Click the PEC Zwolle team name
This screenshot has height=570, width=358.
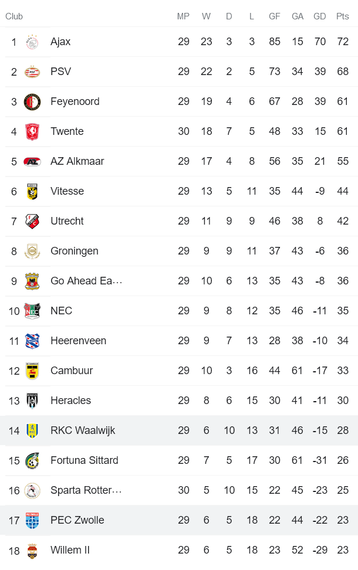coord(77,520)
